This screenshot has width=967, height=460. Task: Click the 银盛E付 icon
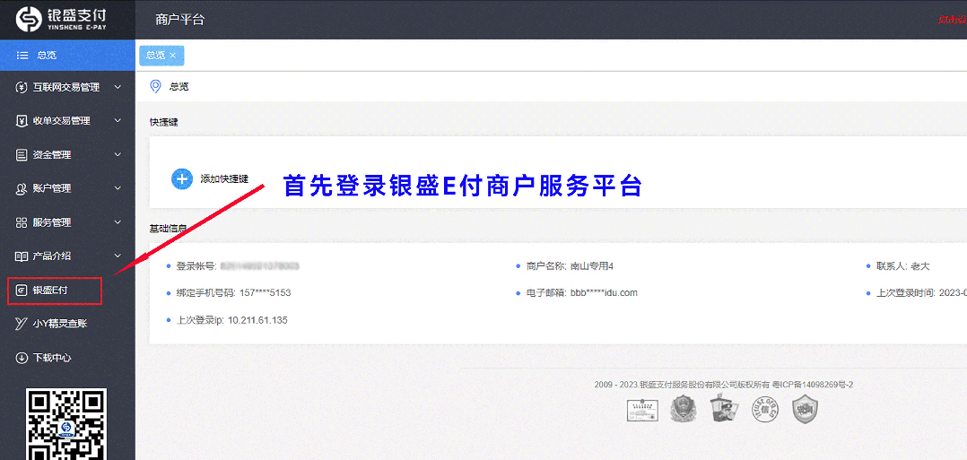coord(22,290)
